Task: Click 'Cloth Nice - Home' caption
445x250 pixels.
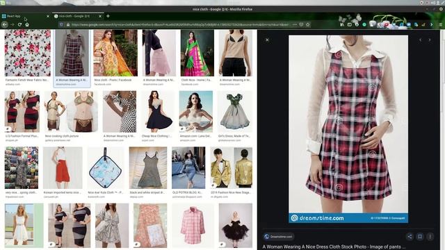Action: [x=196, y=81]
